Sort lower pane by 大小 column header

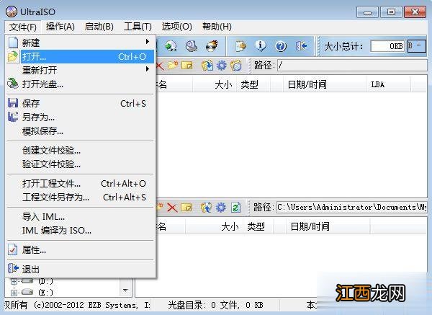214,227
